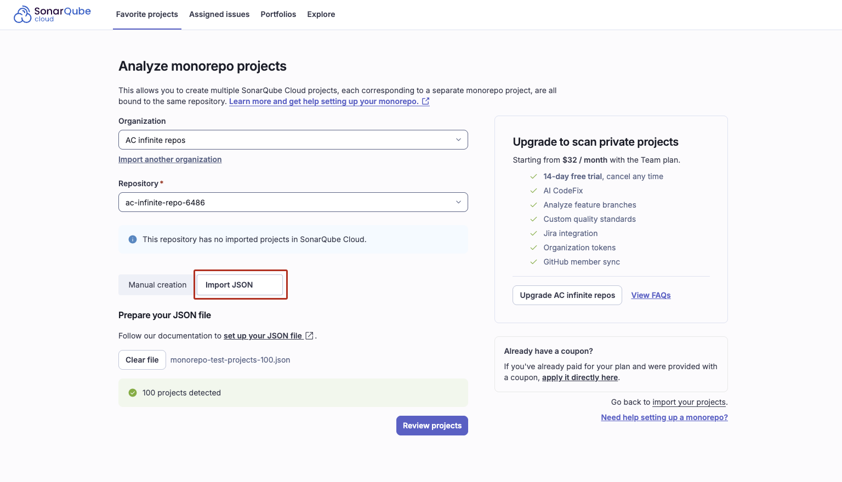Image resolution: width=842 pixels, height=482 pixels.
Task: Click the external link icon after monorepo help link
Action: [x=425, y=101]
